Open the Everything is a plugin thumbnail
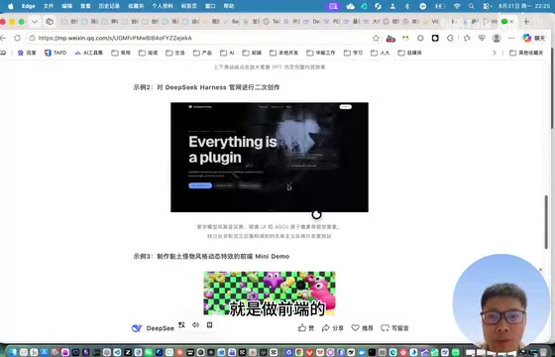Screen dimensions: 555x357 coord(270,158)
